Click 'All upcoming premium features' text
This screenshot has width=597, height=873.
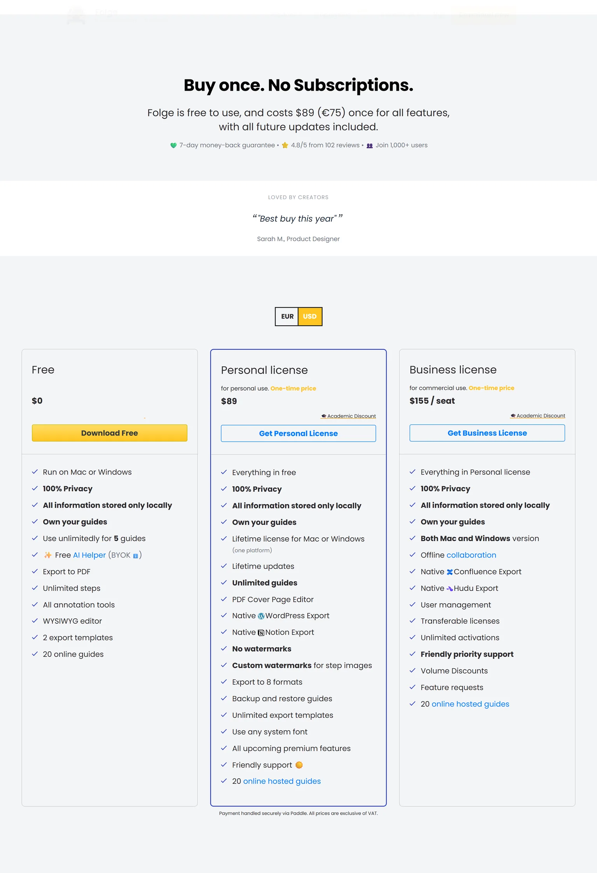tap(292, 749)
